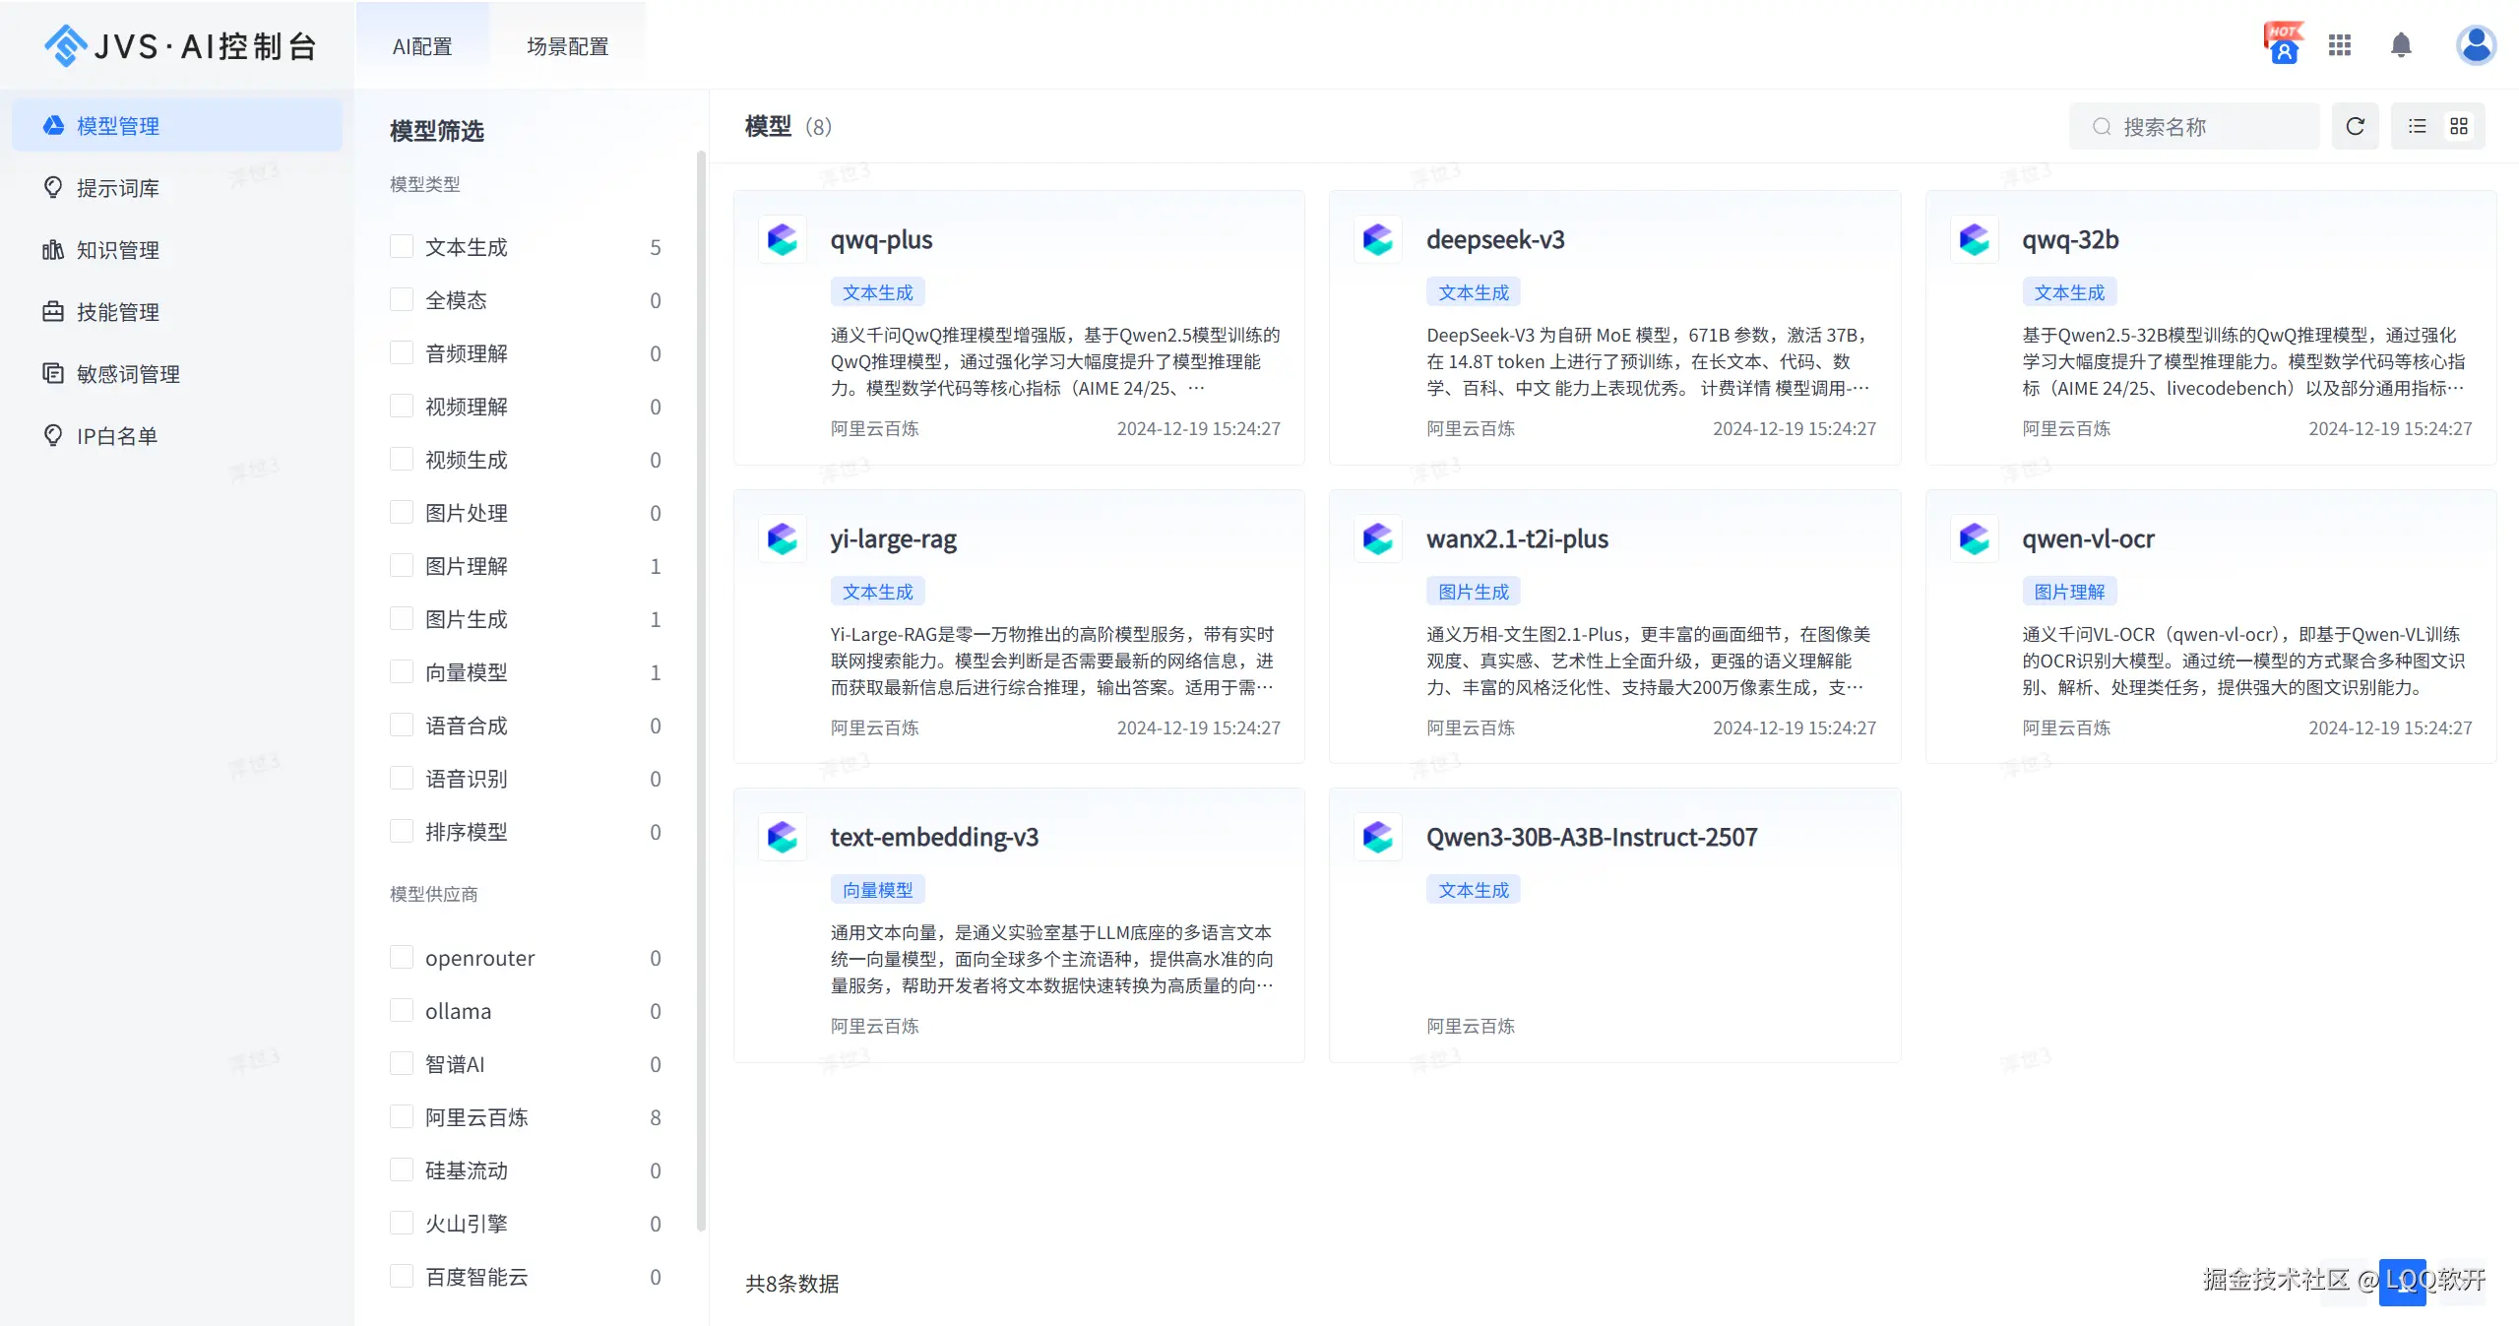This screenshot has height=1326, width=2519.
Task: Check the 阿里云百炼 provider filter
Action: 401,1116
